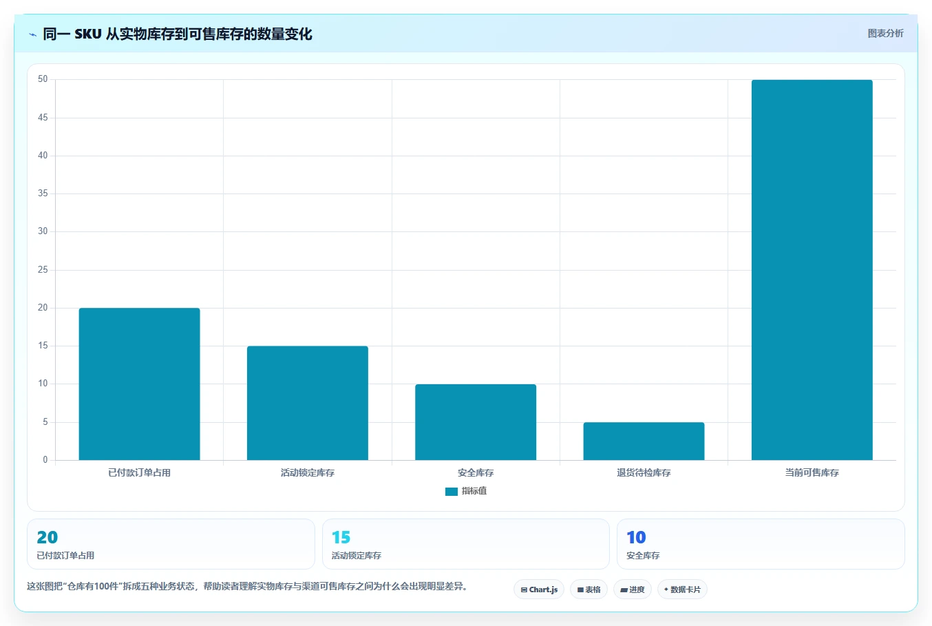Click x-axis label 已付款订单占用
932x626 pixels.
pos(140,472)
